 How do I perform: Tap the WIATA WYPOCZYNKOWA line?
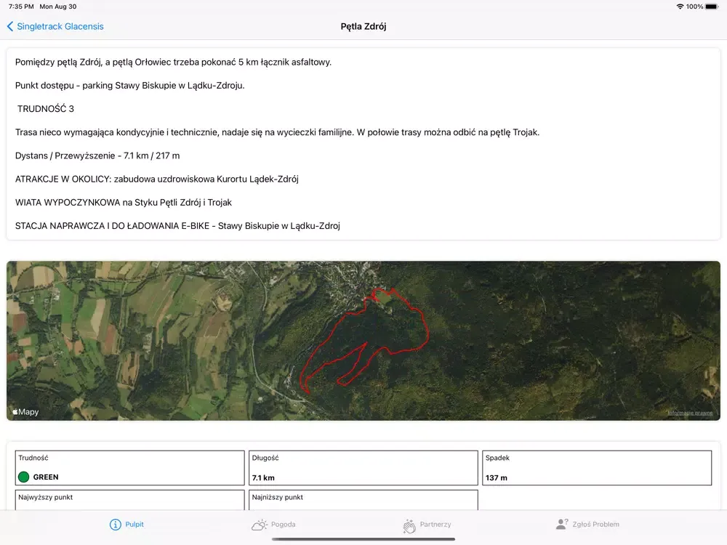click(124, 203)
